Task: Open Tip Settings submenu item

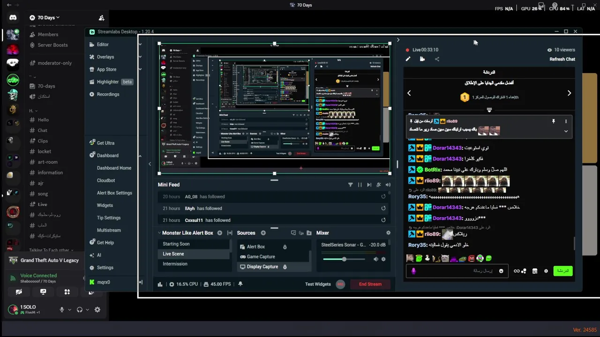Action: (109, 218)
